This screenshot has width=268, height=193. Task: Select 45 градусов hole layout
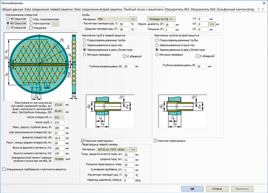pyautogui.click(x=16, y=27)
